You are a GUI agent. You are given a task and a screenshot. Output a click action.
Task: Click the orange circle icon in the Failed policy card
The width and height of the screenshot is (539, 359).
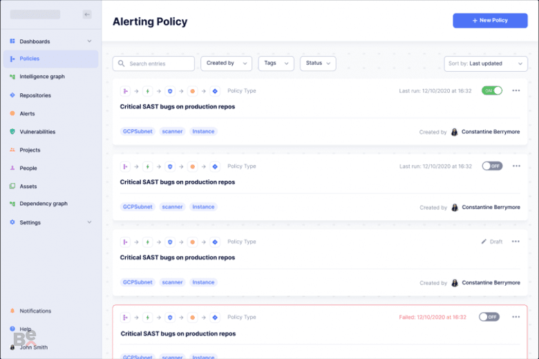(193, 318)
